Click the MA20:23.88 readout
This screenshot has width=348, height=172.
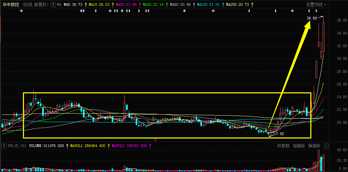coord(126,4)
